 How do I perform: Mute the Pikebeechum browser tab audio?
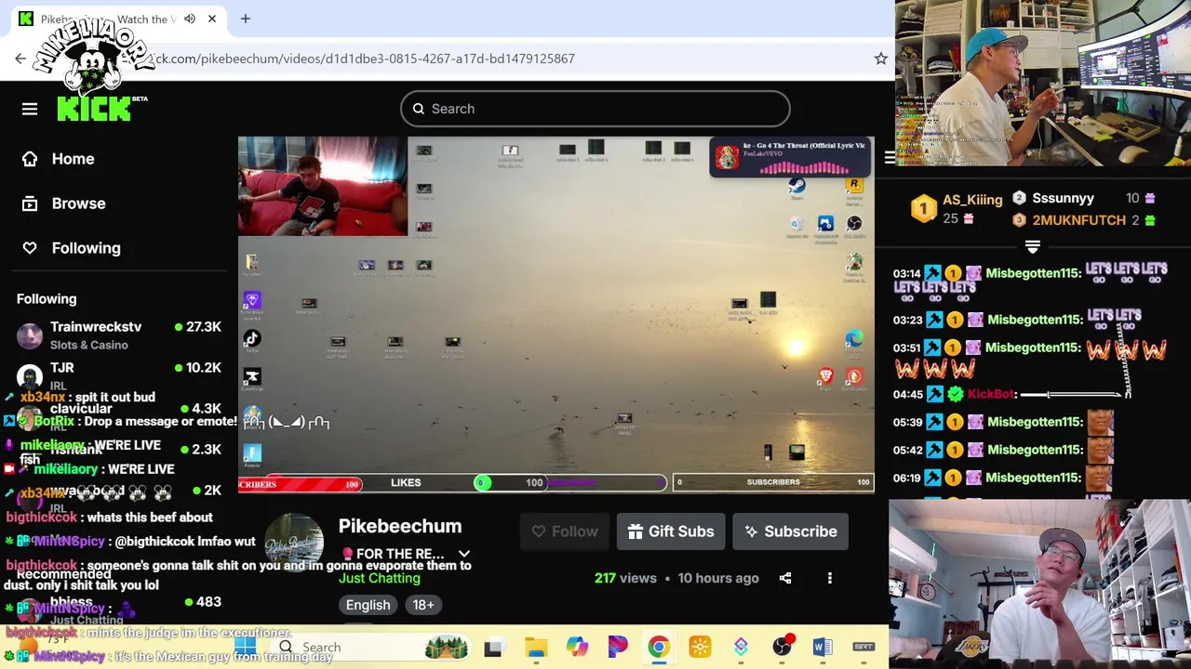pos(190,19)
